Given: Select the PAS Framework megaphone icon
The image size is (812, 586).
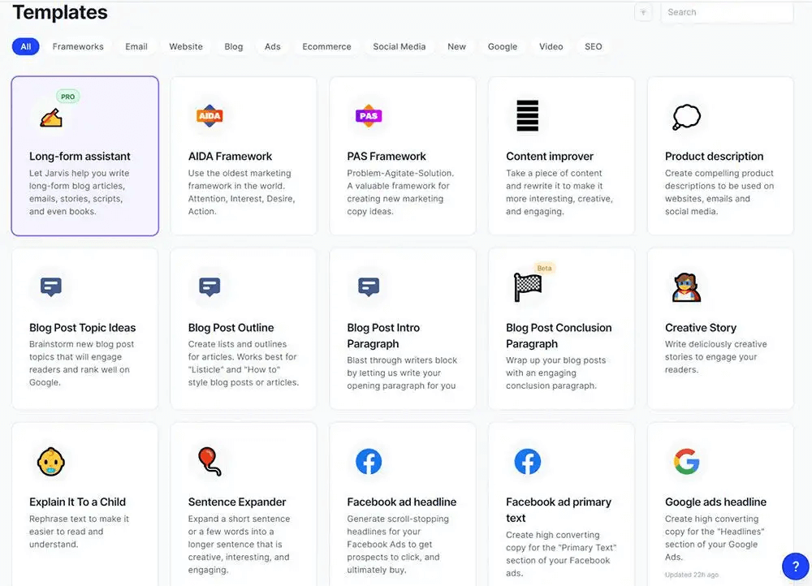Looking at the screenshot, I should [x=369, y=116].
